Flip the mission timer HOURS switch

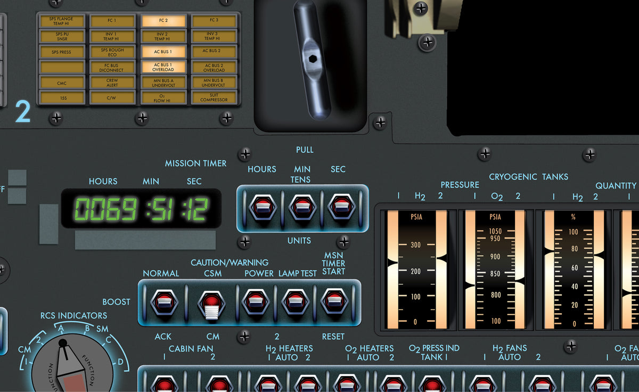[x=261, y=207]
